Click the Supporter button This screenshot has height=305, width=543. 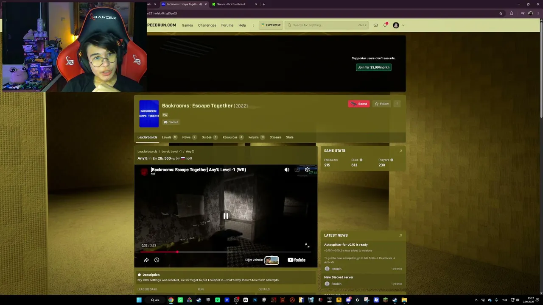(x=271, y=25)
